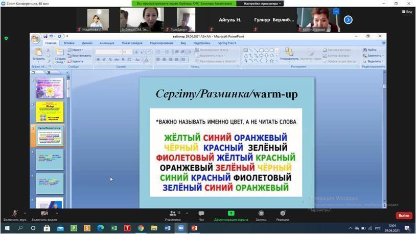The height and width of the screenshot is (234, 416).
Task: Select yellow slide 2 thumbnail
Action: [50, 112]
